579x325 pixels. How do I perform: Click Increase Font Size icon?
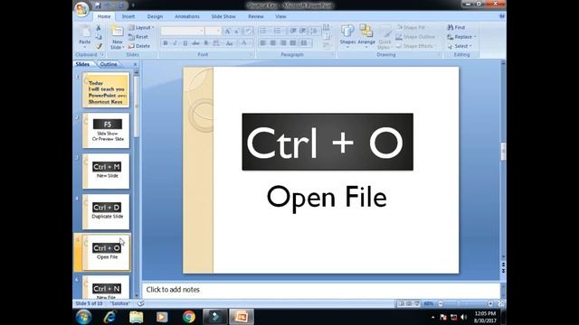click(x=227, y=32)
